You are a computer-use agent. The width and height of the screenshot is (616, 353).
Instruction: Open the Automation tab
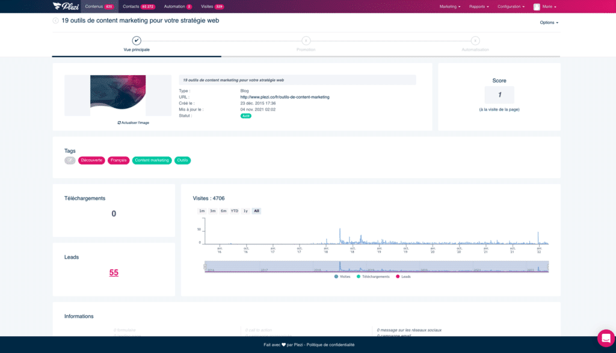click(178, 7)
